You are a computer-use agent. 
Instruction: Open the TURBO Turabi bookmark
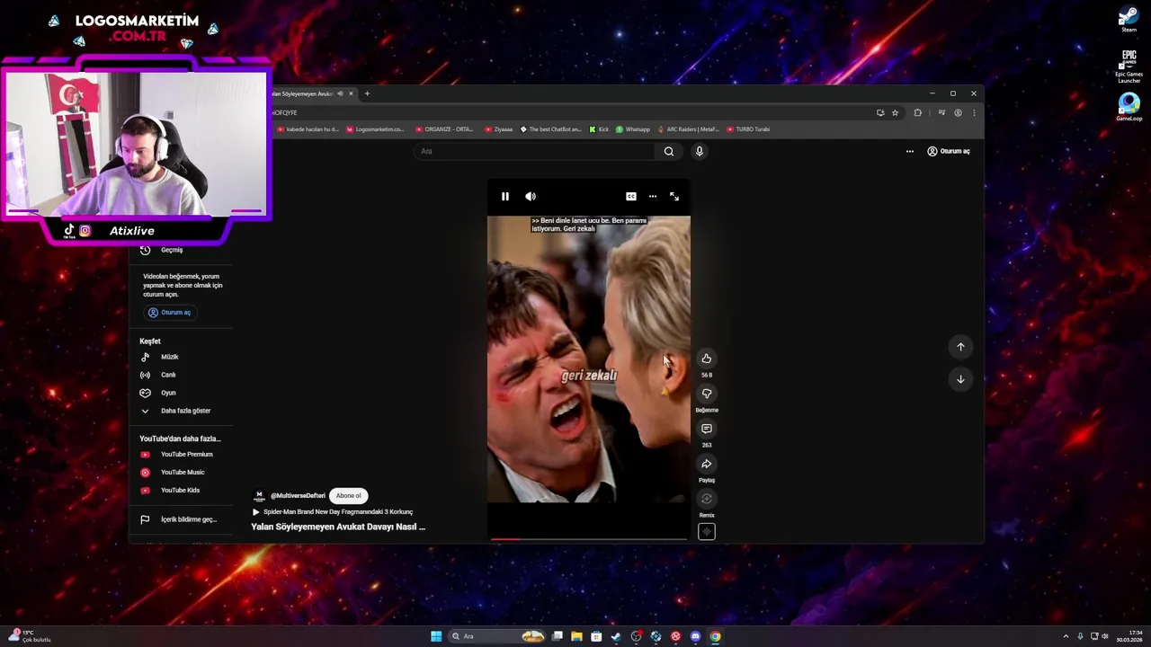(748, 129)
